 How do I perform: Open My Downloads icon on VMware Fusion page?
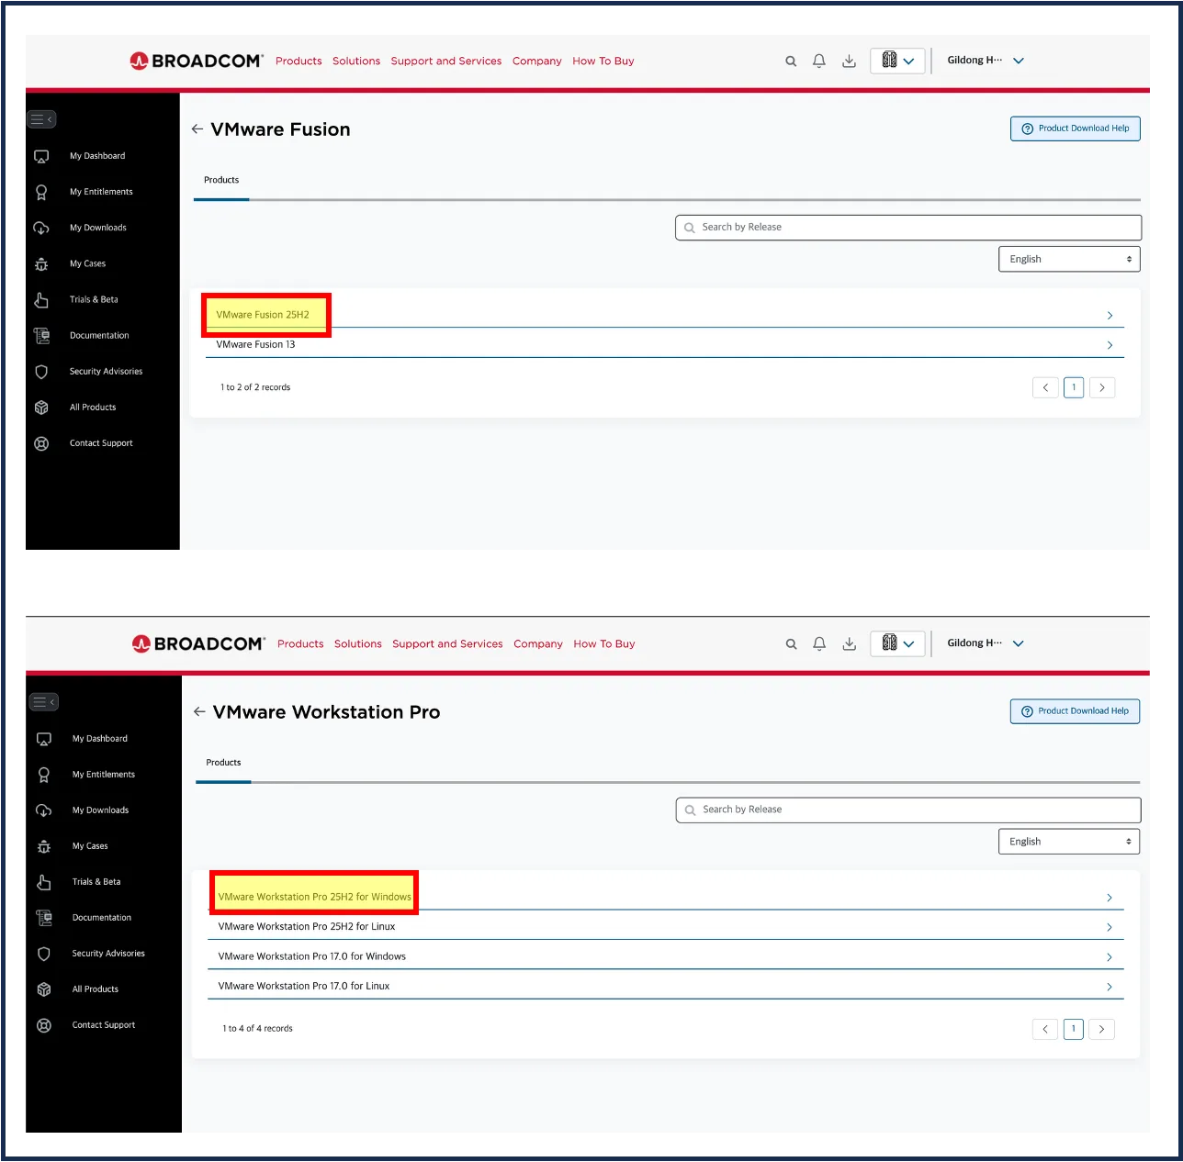point(41,229)
